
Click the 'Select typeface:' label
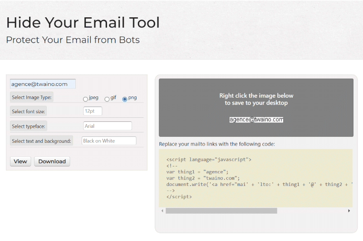[x=29, y=126]
